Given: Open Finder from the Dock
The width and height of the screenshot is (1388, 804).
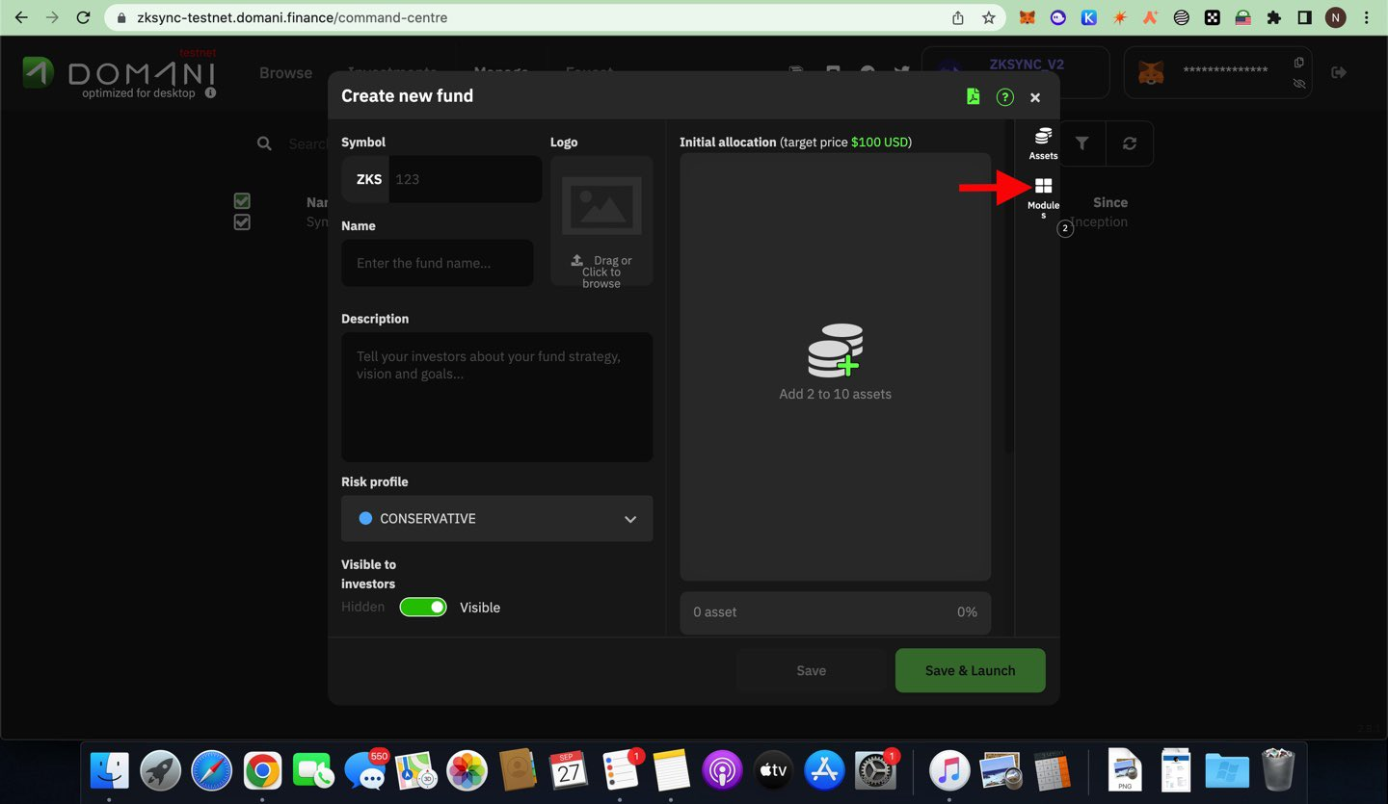Looking at the screenshot, I should click(109, 770).
